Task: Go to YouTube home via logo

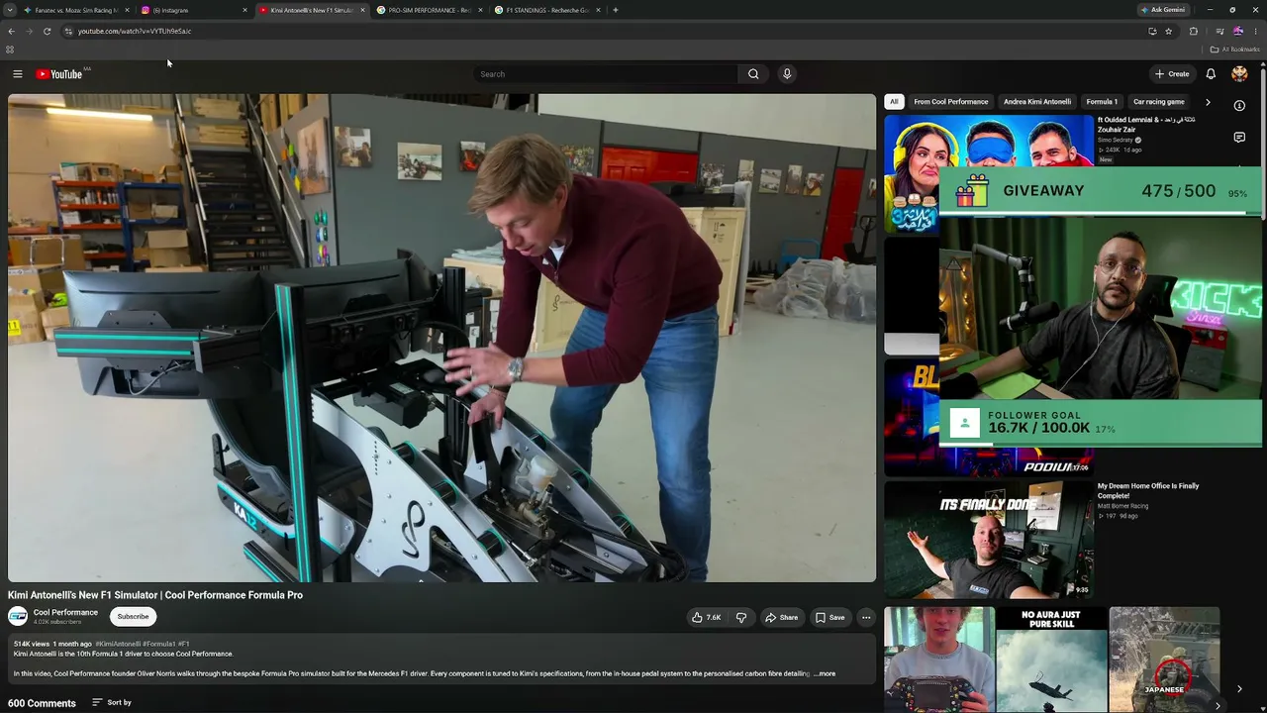Action: pyautogui.click(x=59, y=74)
